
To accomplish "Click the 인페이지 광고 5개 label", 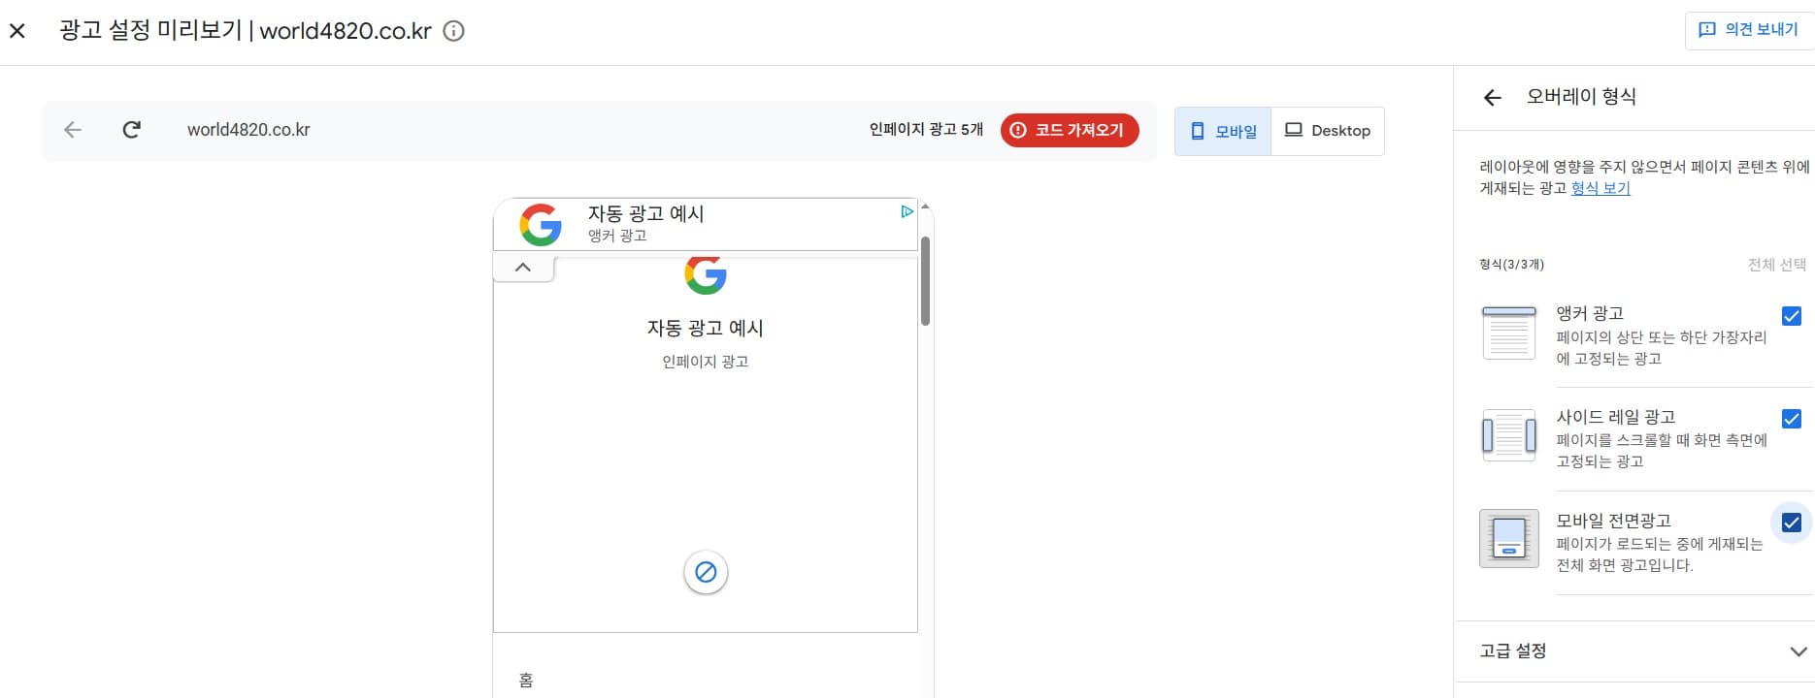I will pos(926,130).
